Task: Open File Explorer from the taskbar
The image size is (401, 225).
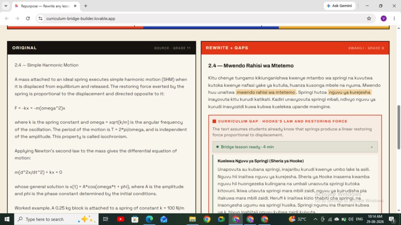Action: coord(193,219)
